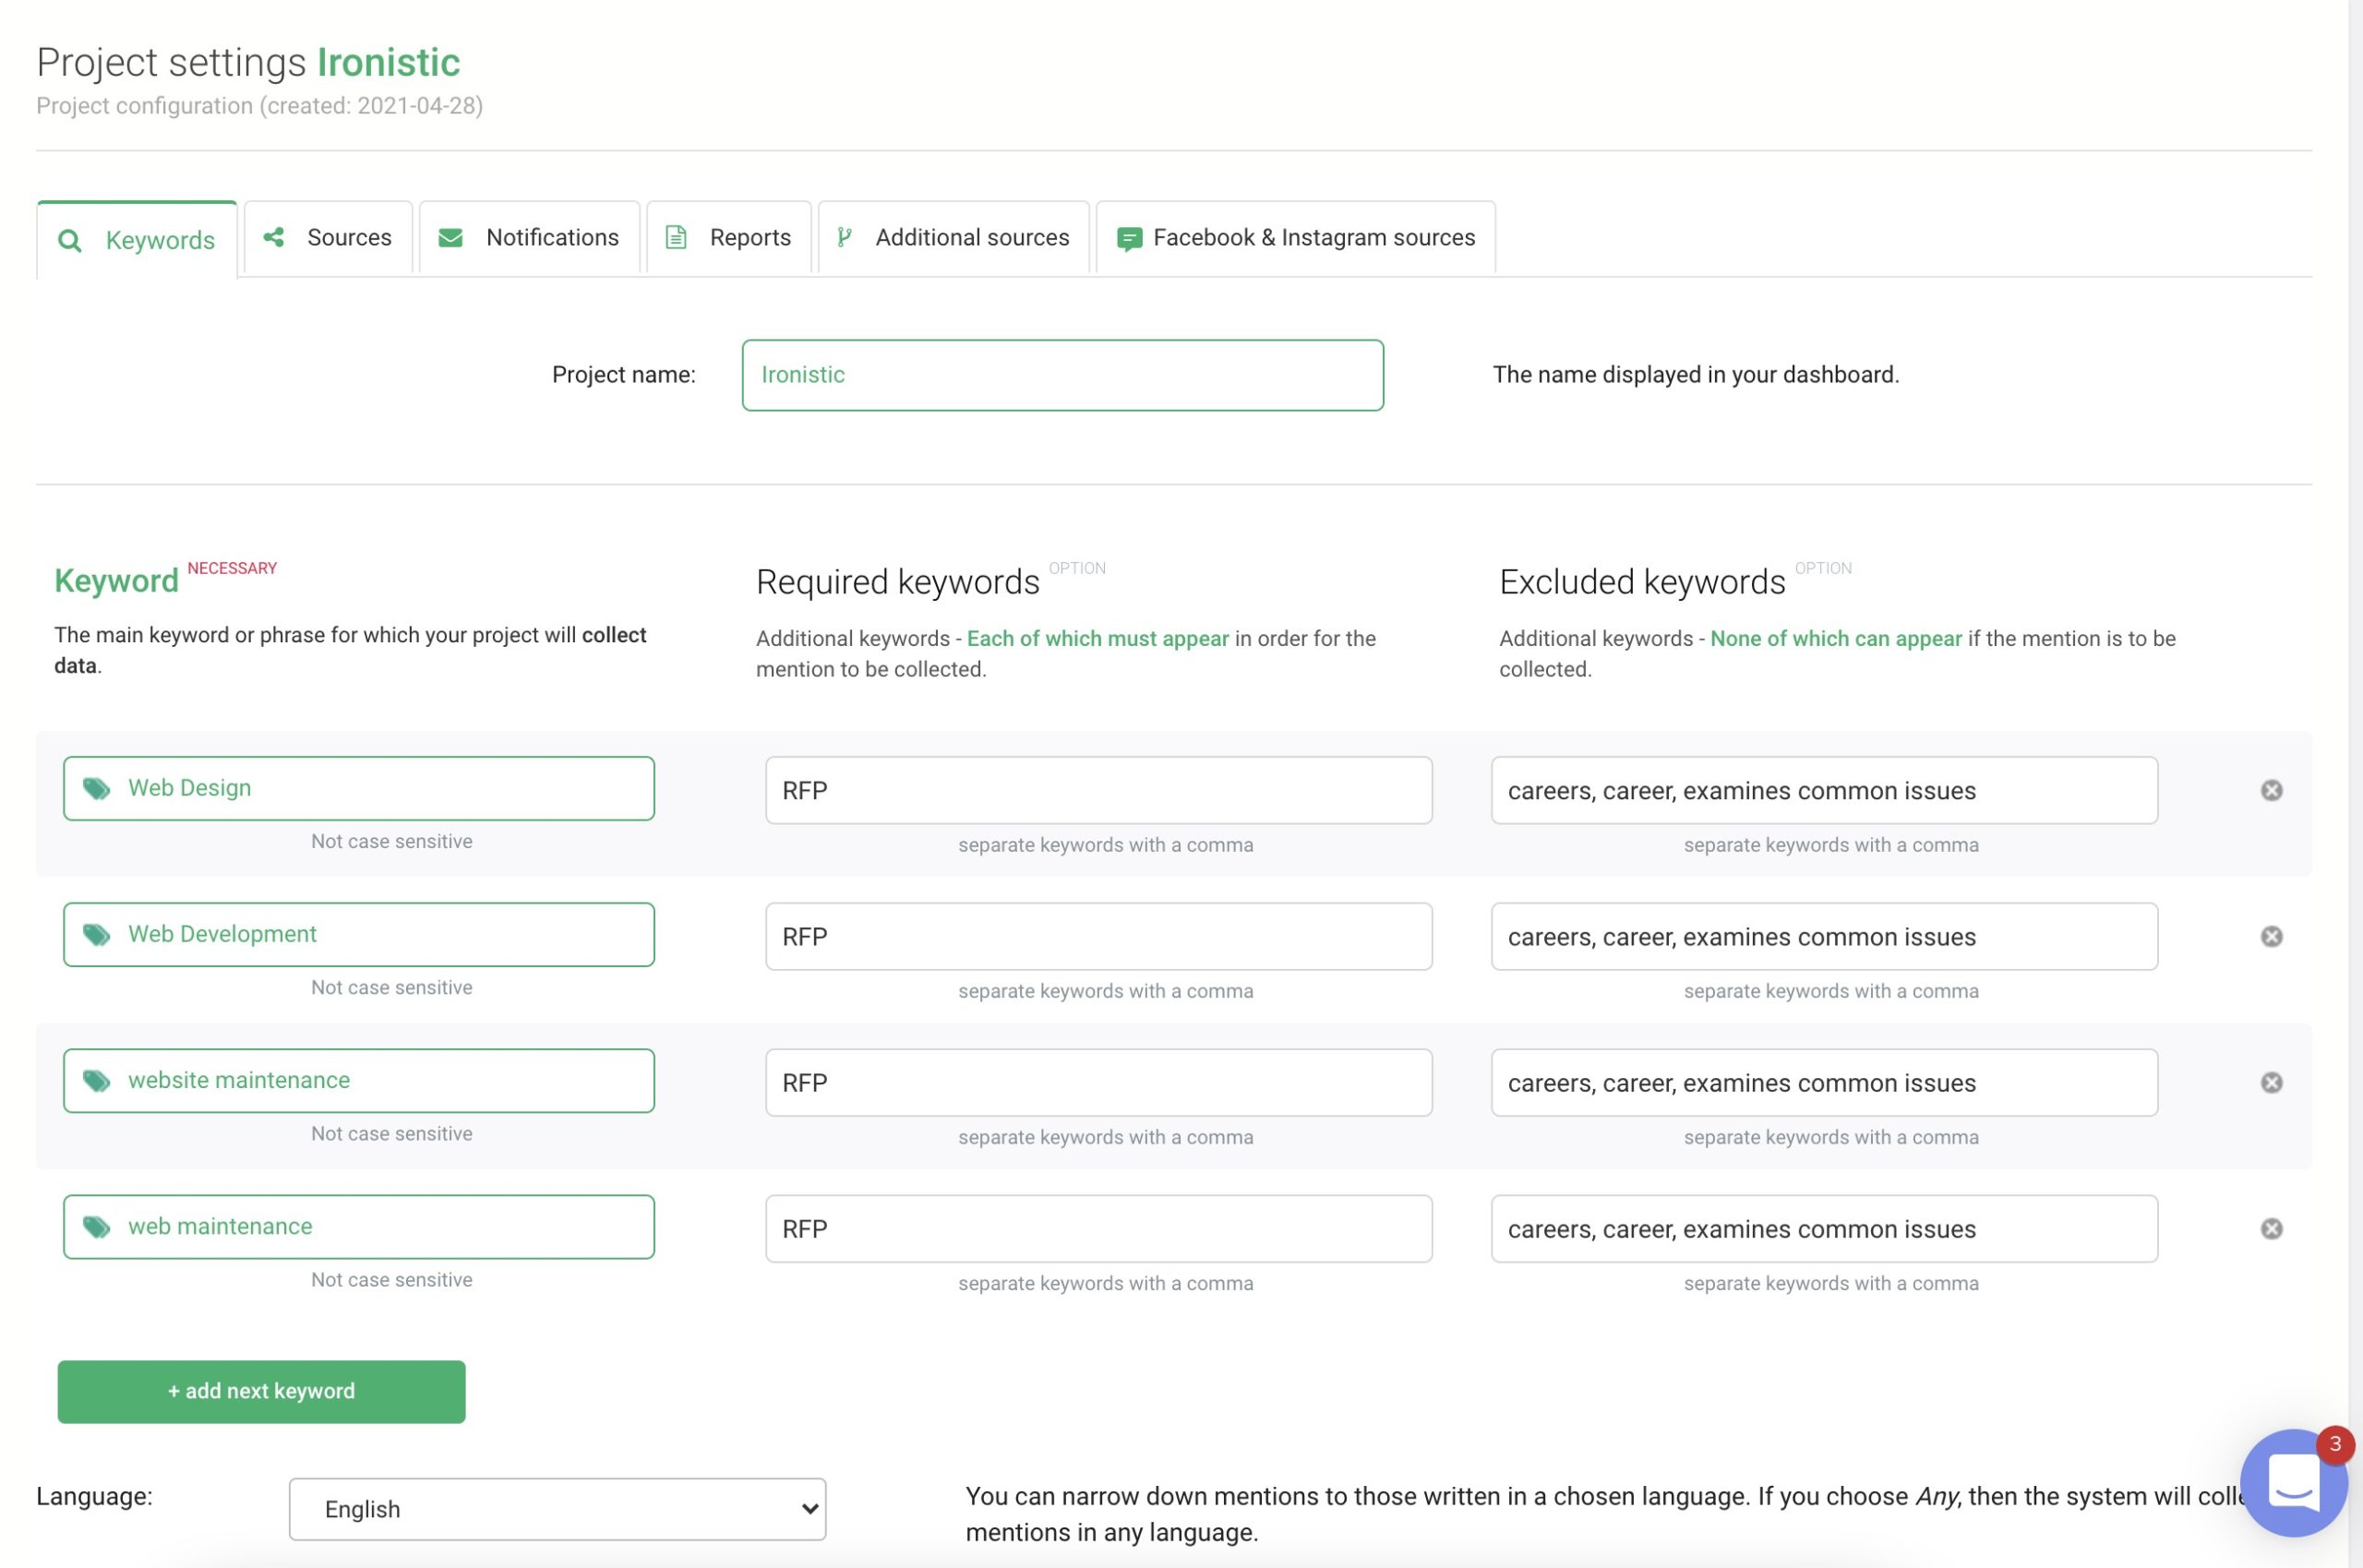Edit the Web Design keyword field
Image resolution: width=2363 pixels, height=1568 pixels.
(x=358, y=788)
